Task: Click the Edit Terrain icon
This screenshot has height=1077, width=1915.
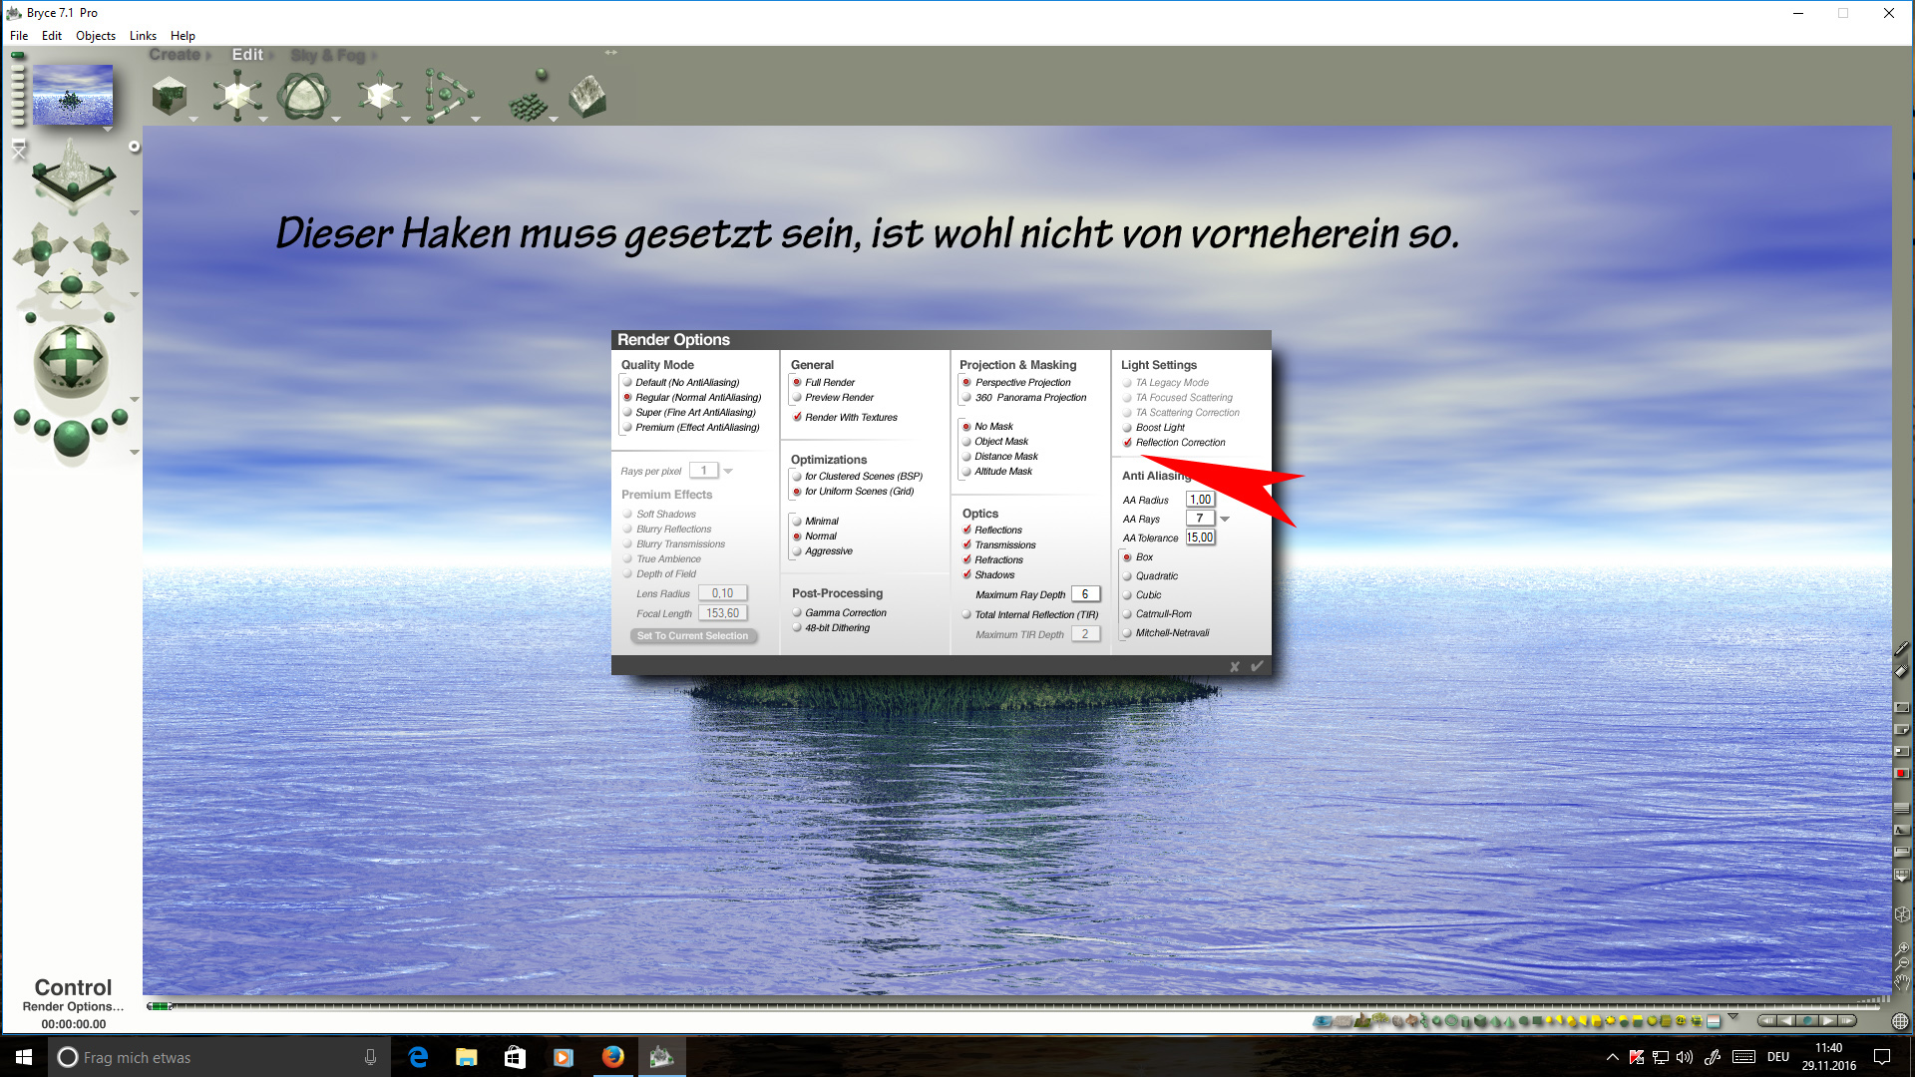Action: 587,97
